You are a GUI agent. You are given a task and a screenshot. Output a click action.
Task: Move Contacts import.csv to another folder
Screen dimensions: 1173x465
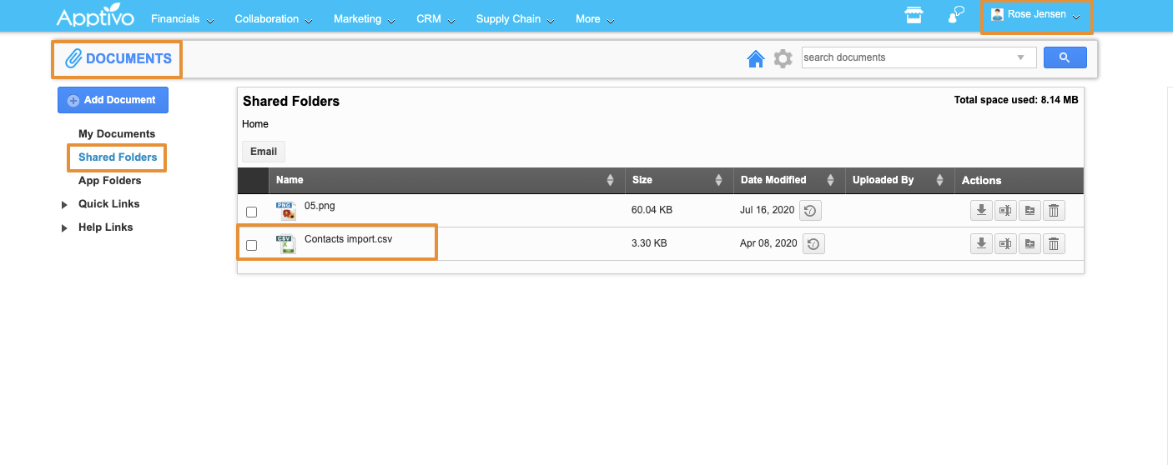click(1030, 244)
